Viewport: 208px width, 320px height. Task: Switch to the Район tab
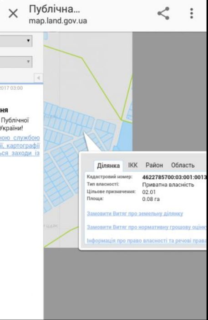click(x=154, y=165)
